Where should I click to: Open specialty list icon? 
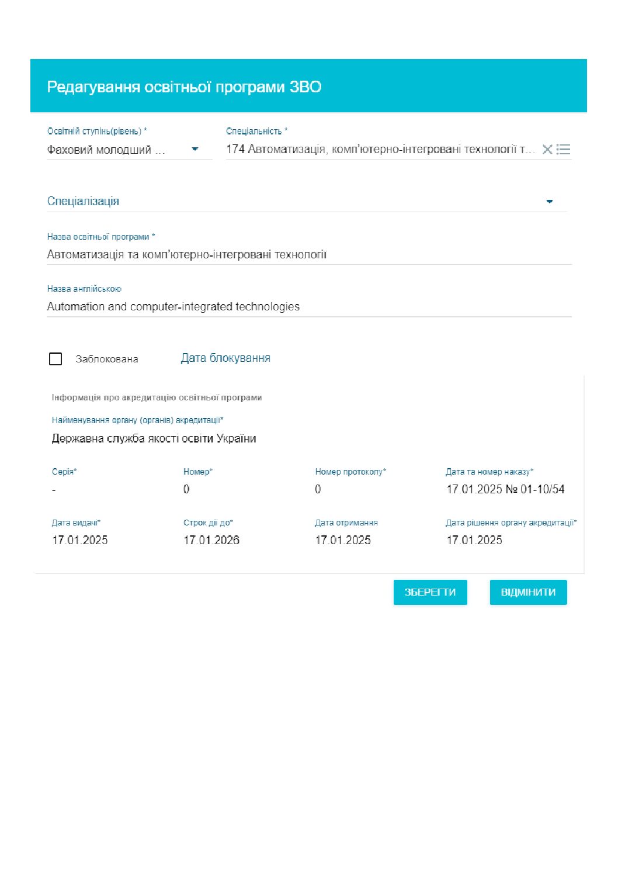coord(564,150)
